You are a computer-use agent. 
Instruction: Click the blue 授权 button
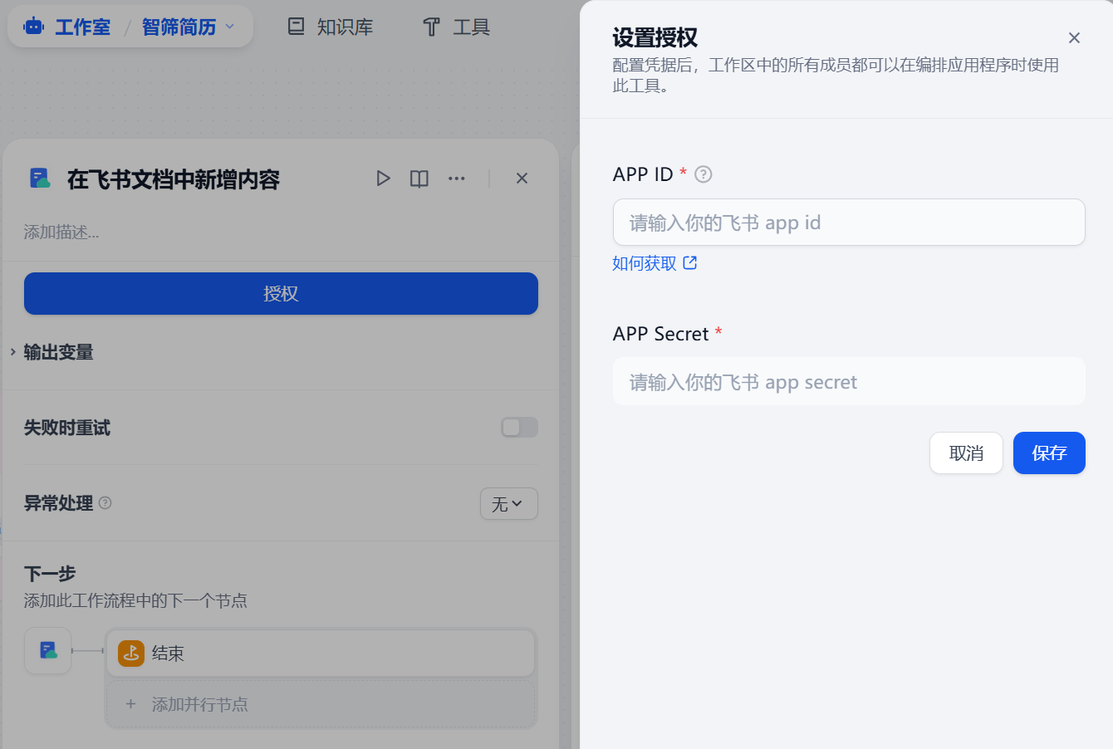coord(281,293)
